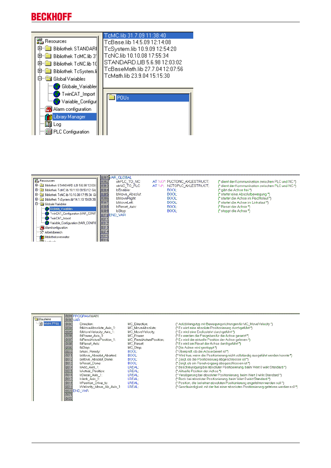Screen dimensions: 331x468
Task: Click the VAR_GLOBAL keyword line
Action: point(120,177)
